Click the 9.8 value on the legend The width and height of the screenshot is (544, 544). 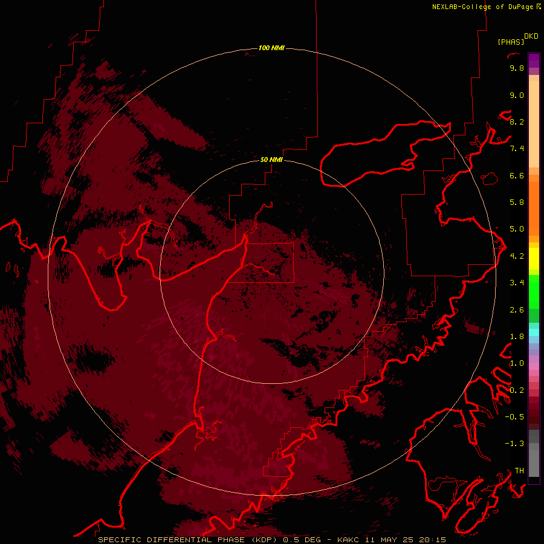pos(517,68)
